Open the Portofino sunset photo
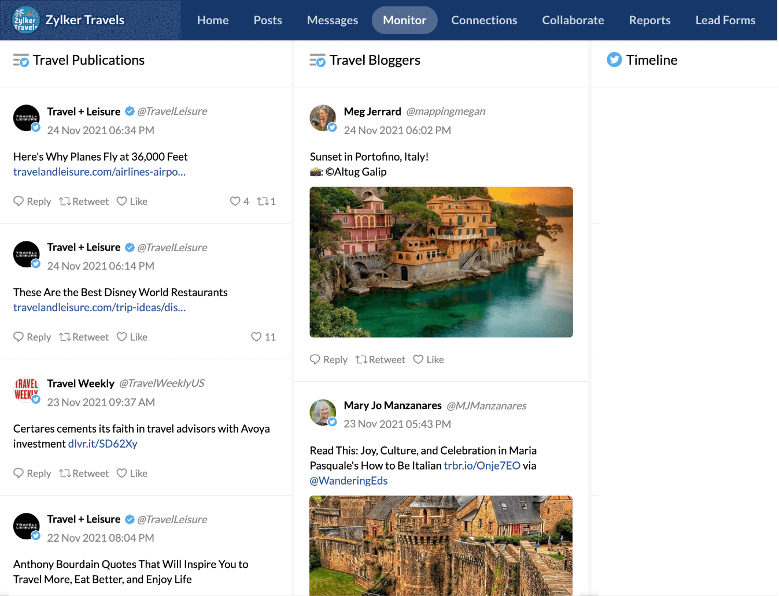The image size is (779, 596). (x=441, y=262)
